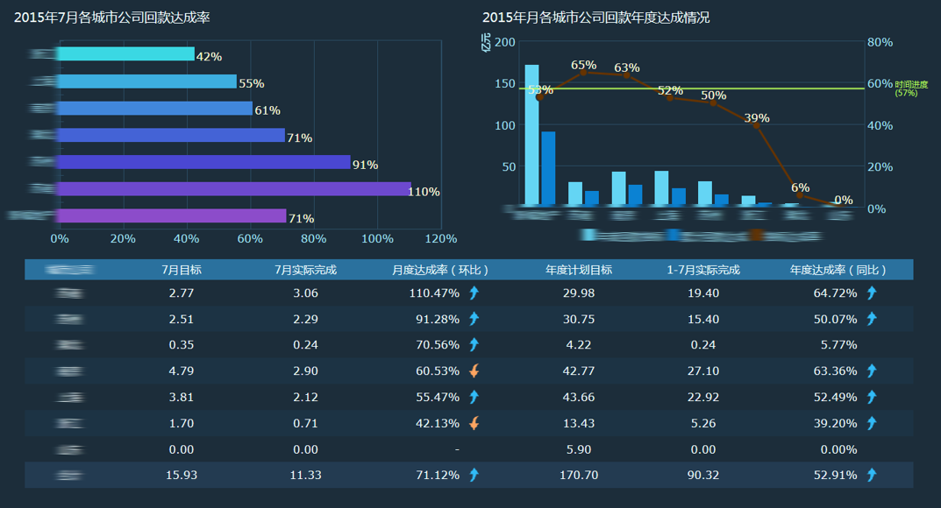Click the purple 110% horizontal bar

coord(235,188)
